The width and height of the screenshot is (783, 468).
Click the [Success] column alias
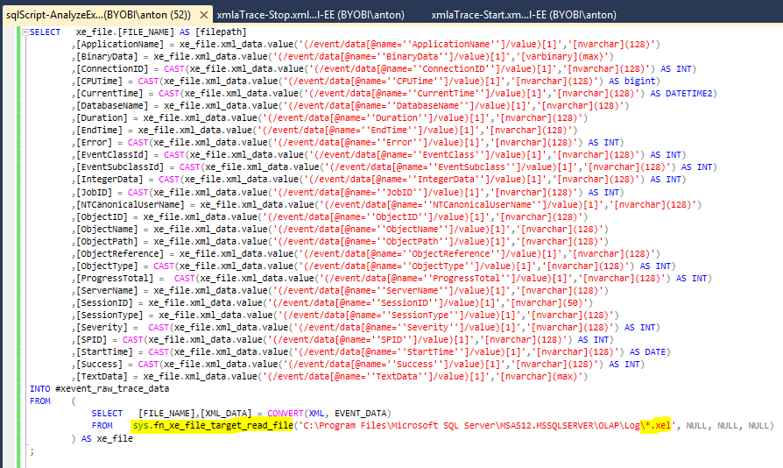99,365
